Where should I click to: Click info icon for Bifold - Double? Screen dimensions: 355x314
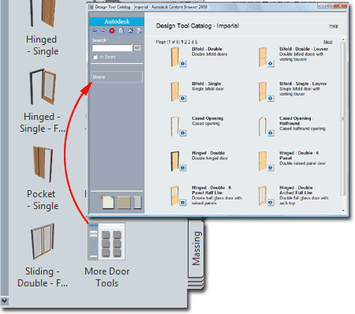tap(183, 64)
